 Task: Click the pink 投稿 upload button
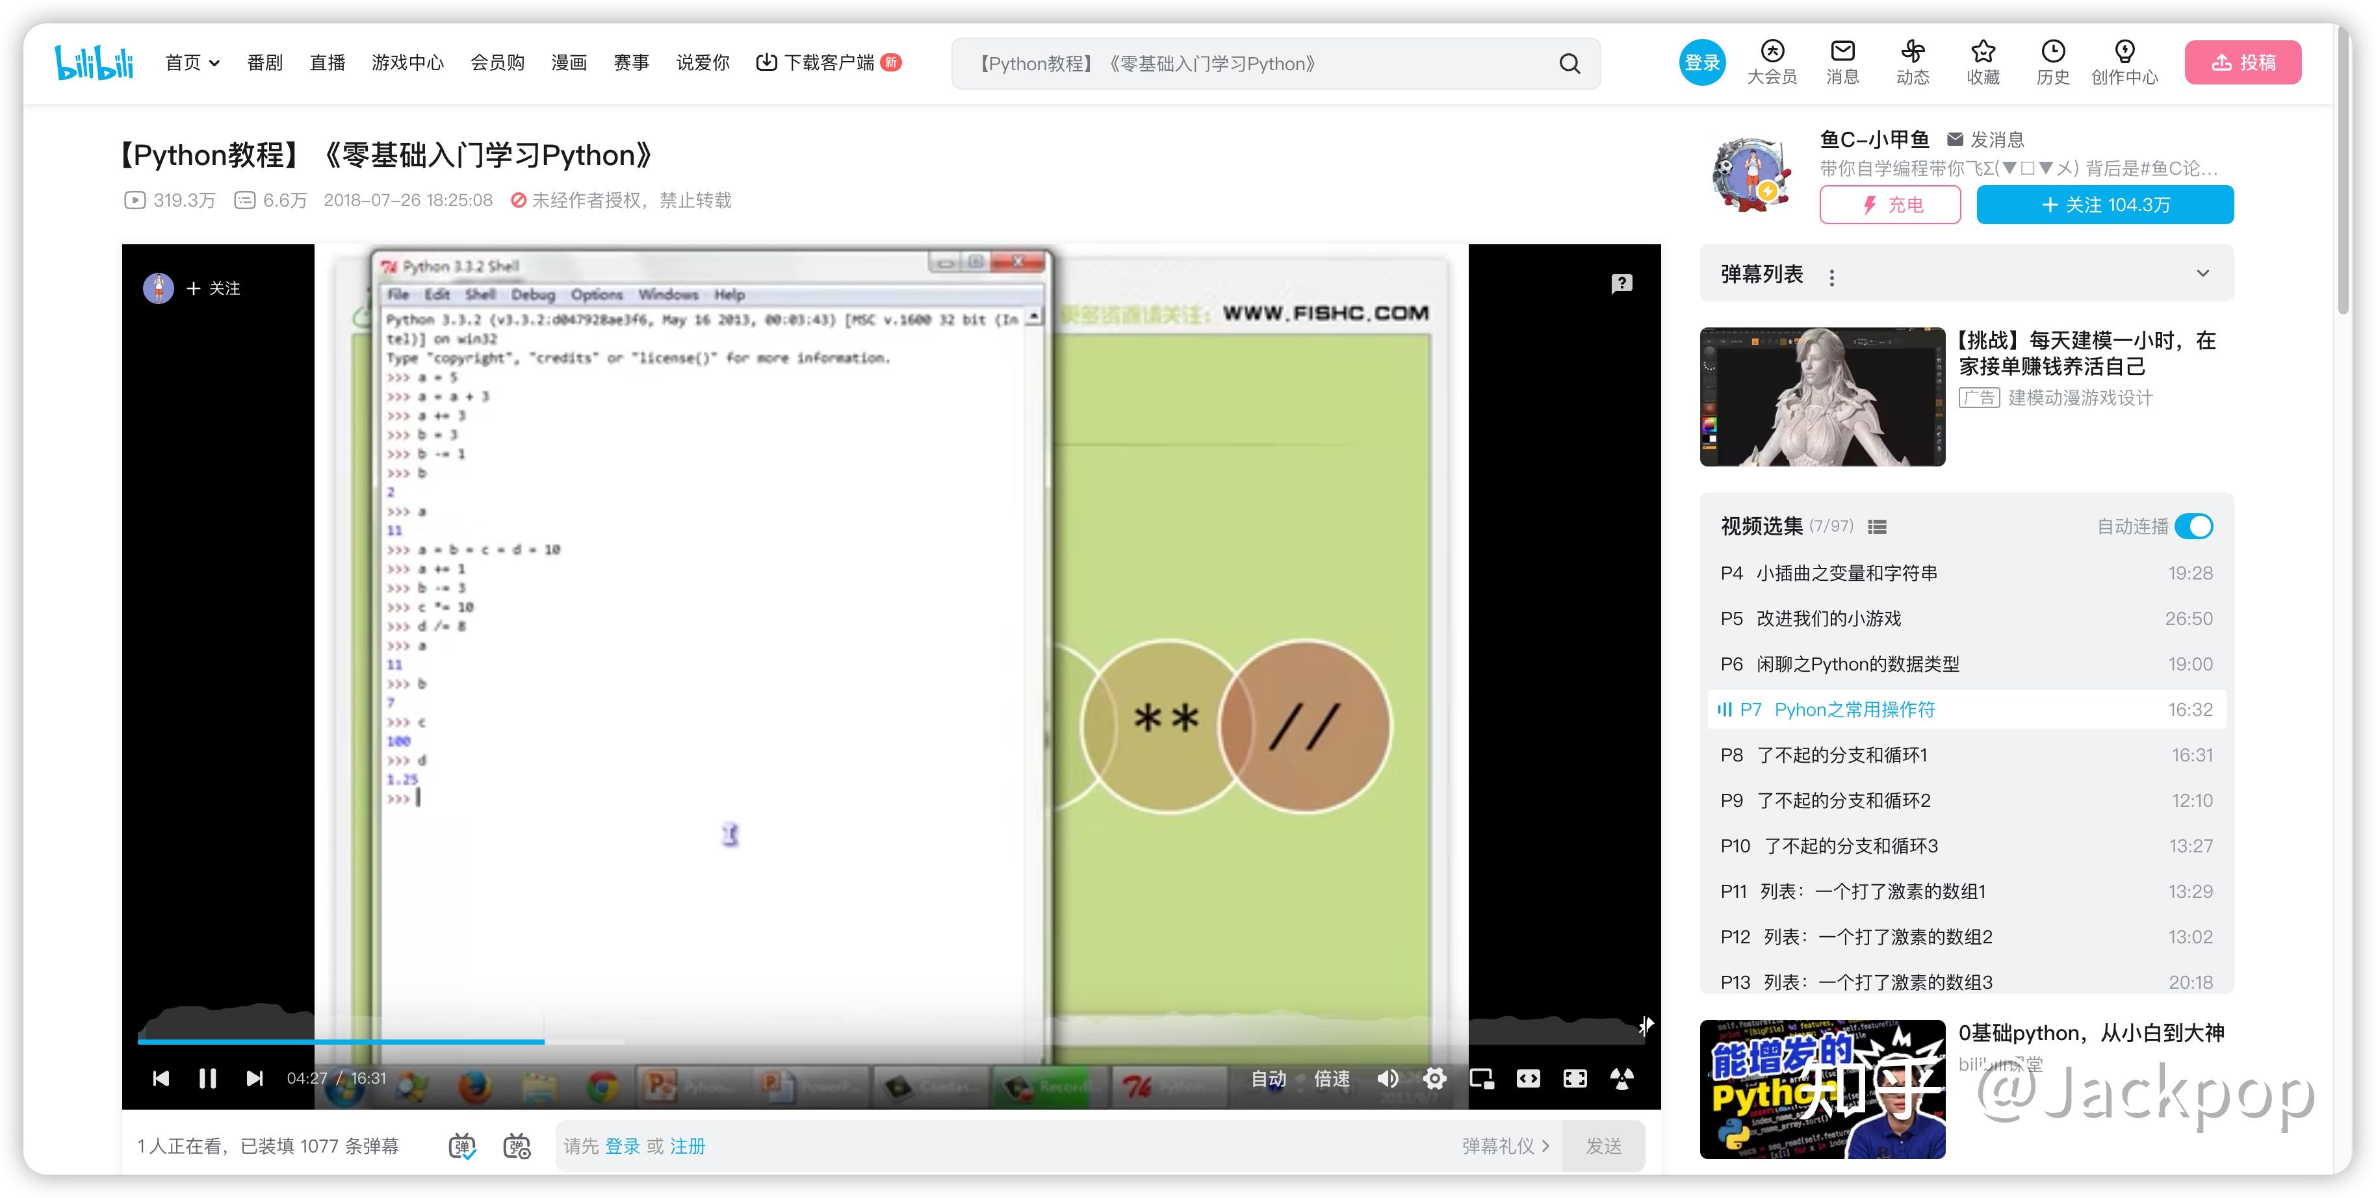2242,63
